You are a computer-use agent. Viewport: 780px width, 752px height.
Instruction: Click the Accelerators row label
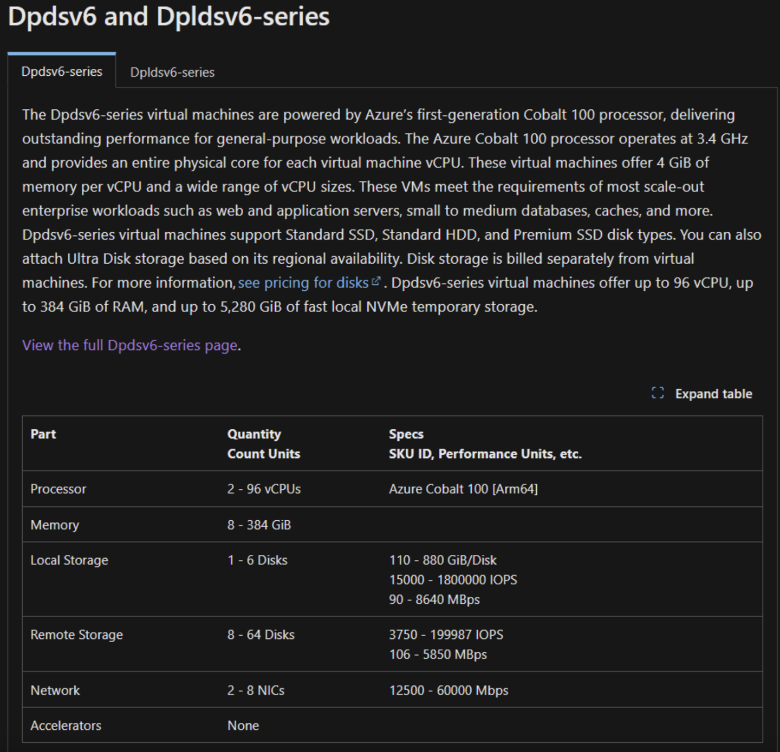[x=66, y=725]
